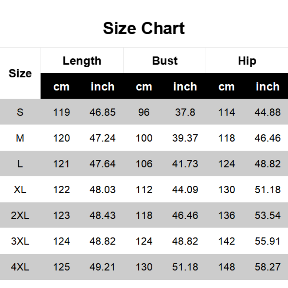The height and width of the screenshot is (288, 288).
Task: Select the Length column header
Action: coord(82,60)
